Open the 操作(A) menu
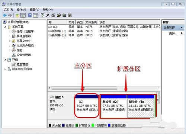This screenshot has width=186, height=134. (21, 10)
